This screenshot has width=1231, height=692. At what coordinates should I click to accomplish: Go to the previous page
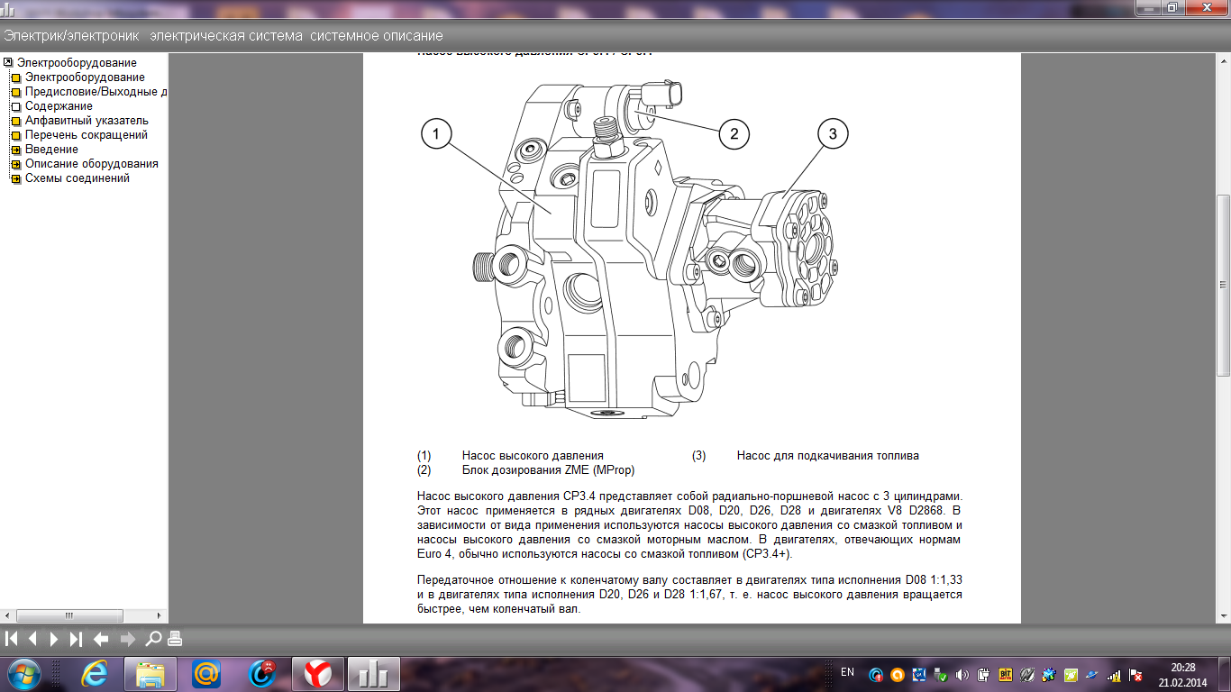tap(32, 639)
